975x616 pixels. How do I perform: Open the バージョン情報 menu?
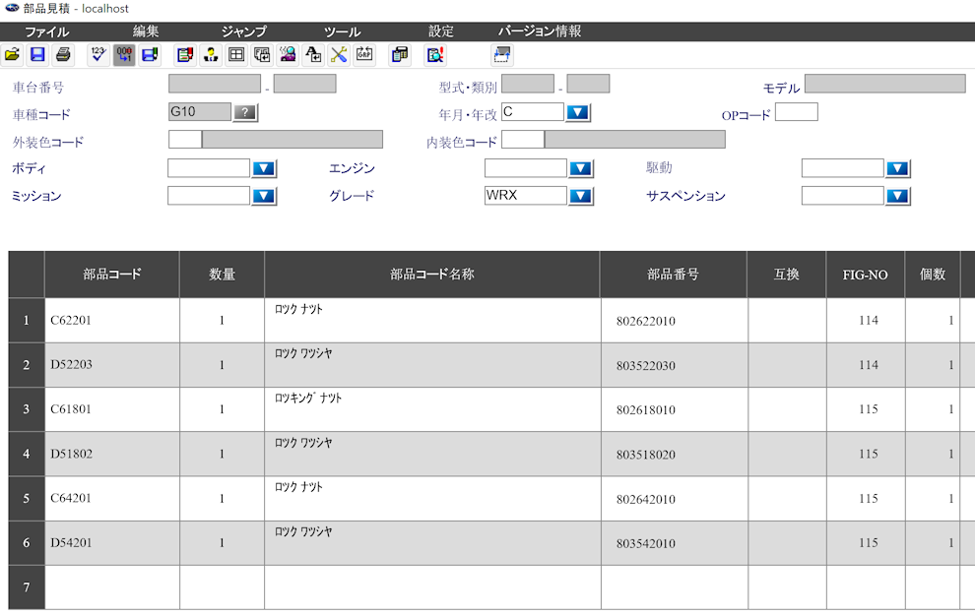click(x=539, y=31)
